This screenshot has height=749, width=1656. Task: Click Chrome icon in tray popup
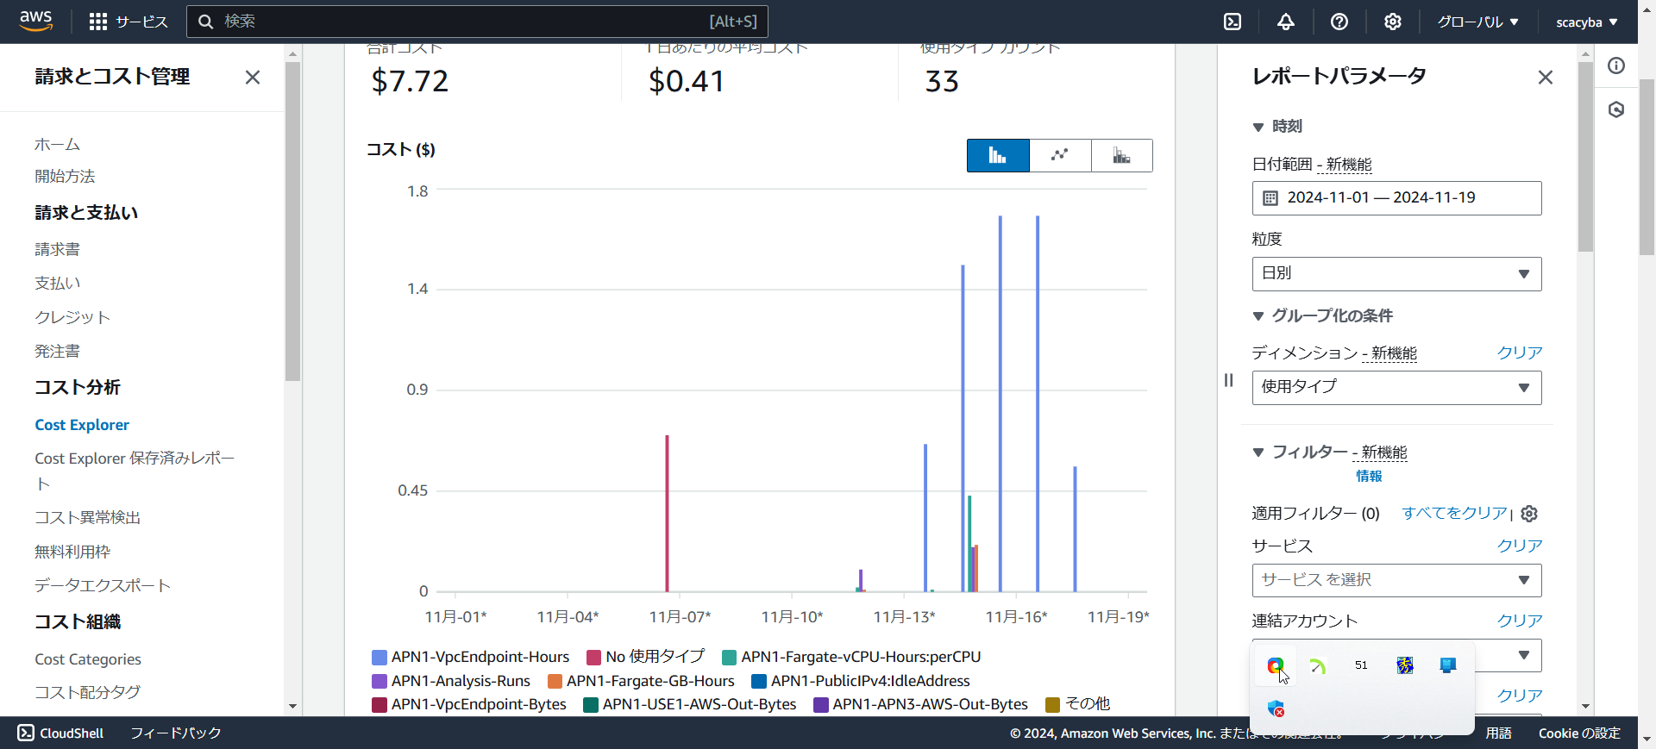[1276, 665]
